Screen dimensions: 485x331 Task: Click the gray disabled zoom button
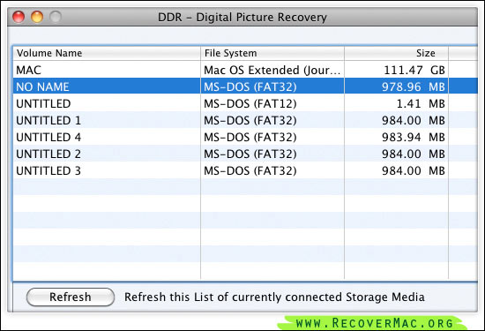coord(56,17)
